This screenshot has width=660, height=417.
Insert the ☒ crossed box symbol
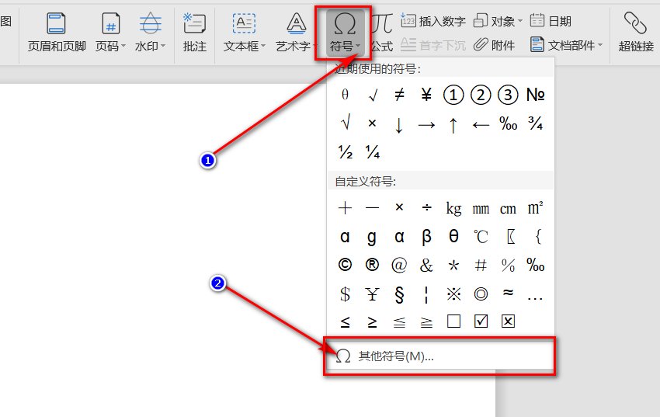coord(508,321)
